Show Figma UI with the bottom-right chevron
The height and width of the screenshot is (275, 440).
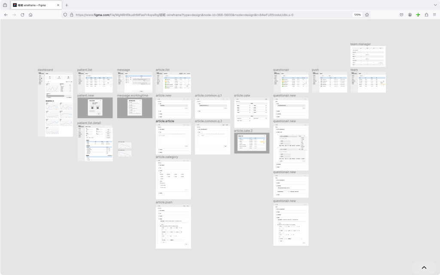pyautogui.click(x=424, y=268)
